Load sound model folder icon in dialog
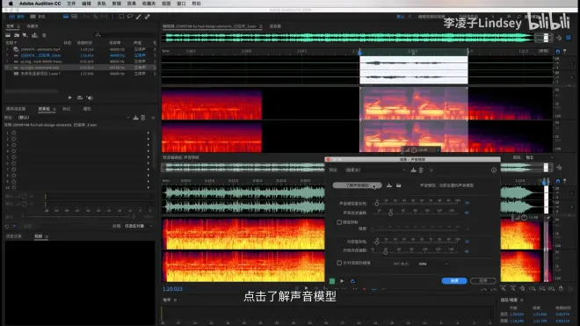The width and height of the screenshot is (580, 326). tap(398, 185)
